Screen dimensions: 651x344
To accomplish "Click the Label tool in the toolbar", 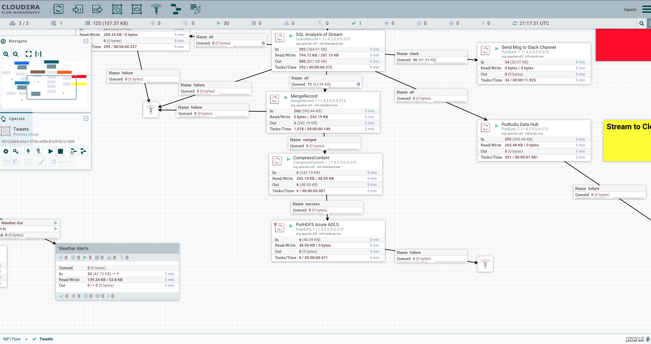I will pos(195,9).
